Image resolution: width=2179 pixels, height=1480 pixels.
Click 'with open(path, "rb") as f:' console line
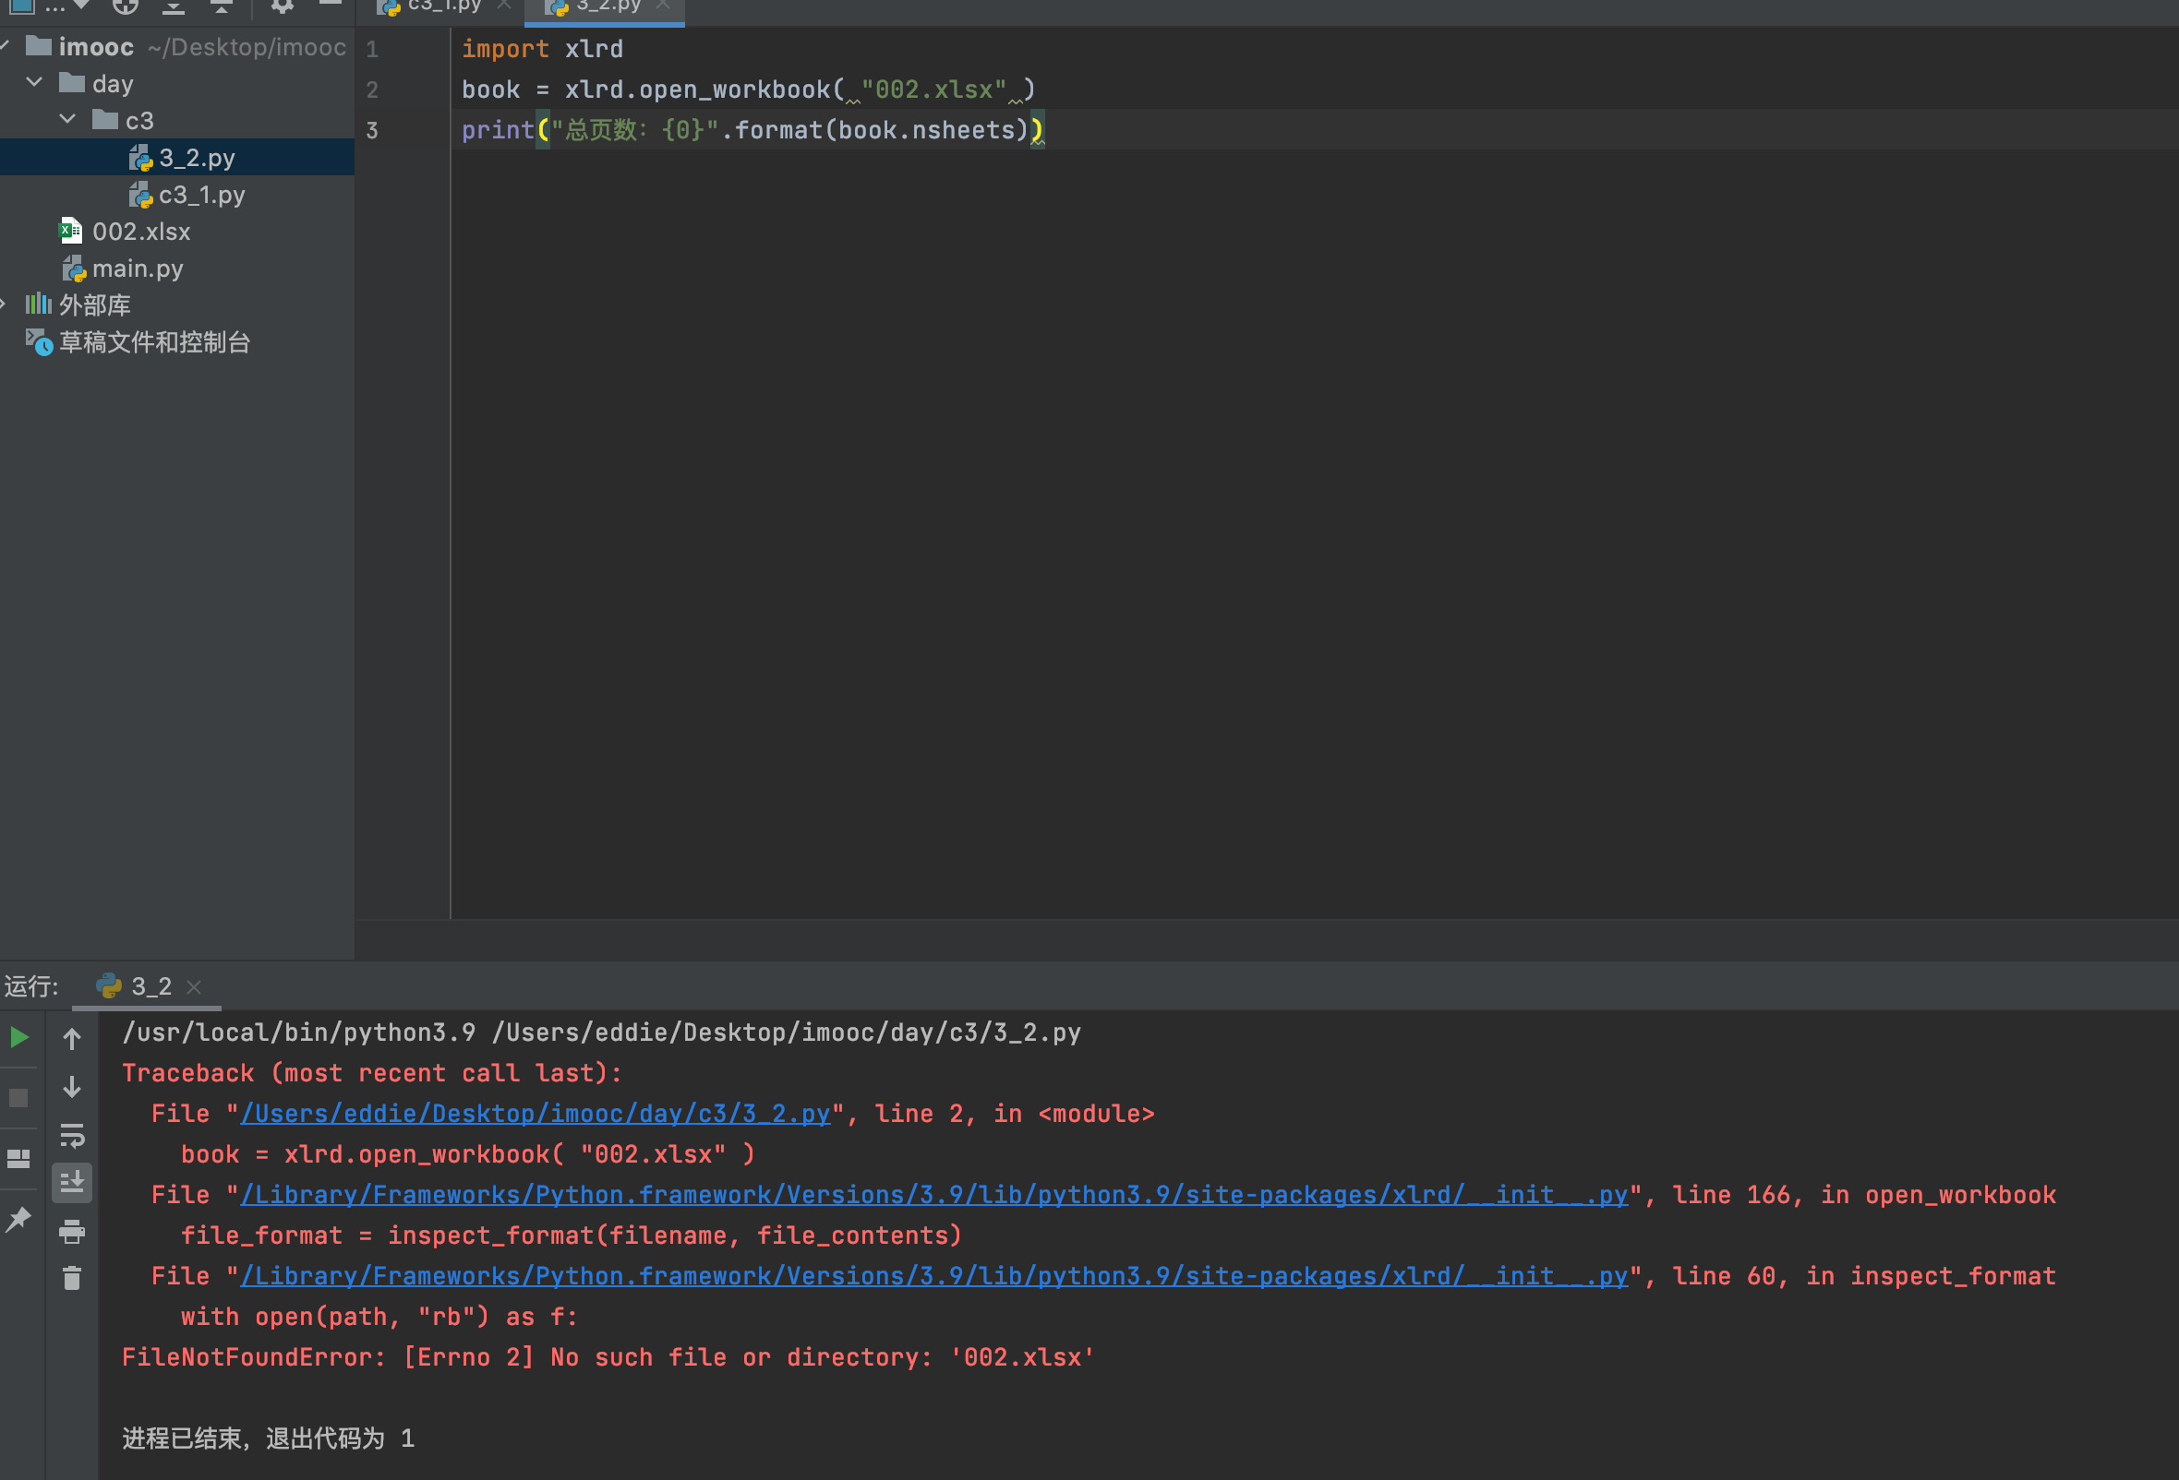point(379,1317)
